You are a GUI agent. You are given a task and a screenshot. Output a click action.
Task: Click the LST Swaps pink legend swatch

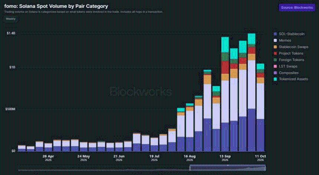tap(275, 67)
